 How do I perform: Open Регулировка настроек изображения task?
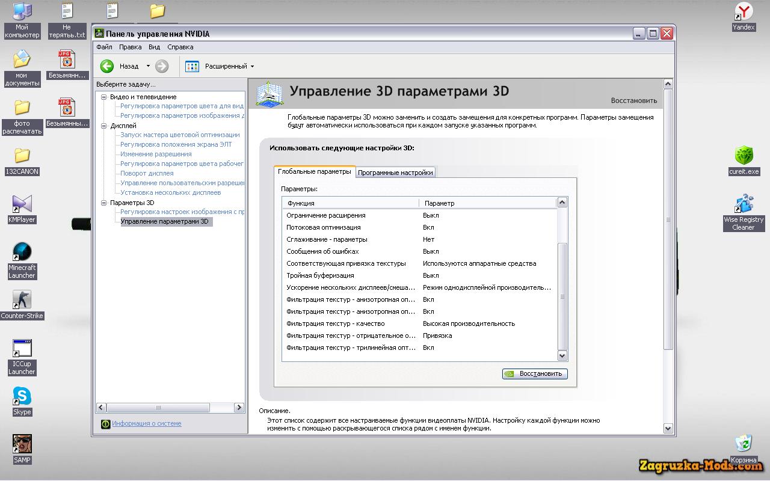(x=182, y=212)
